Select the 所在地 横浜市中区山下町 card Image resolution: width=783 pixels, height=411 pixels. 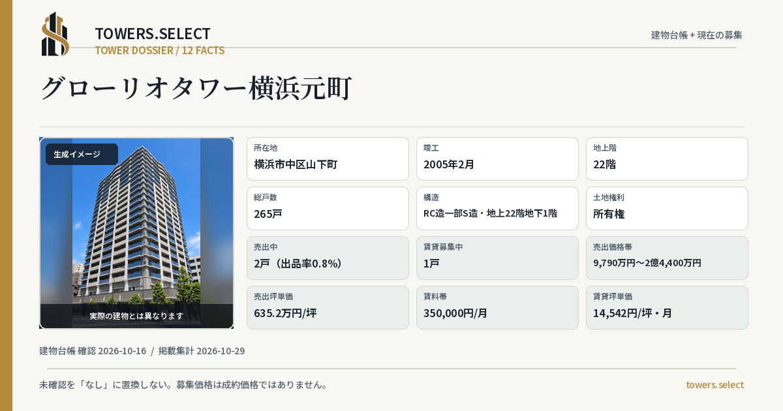(x=328, y=159)
